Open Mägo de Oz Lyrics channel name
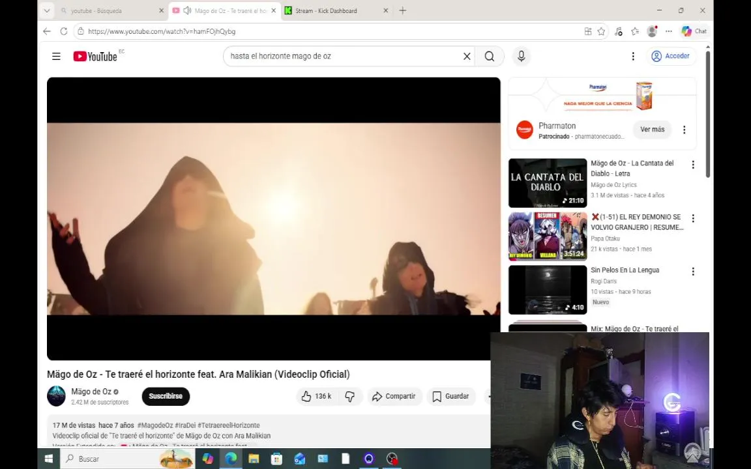751x469 pixels. (x=613, y=185)
